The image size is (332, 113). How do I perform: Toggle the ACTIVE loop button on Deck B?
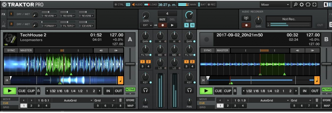(327, 89)
